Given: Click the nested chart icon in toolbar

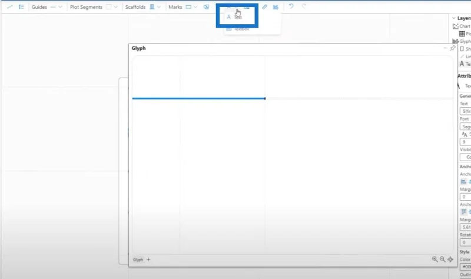Looking at the screenshot, I should [276, 7].
